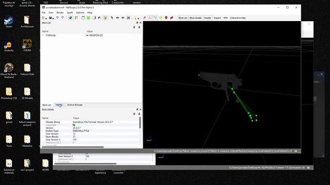
Task: Switch to the Header tab
Action: (x=59, y=105)
